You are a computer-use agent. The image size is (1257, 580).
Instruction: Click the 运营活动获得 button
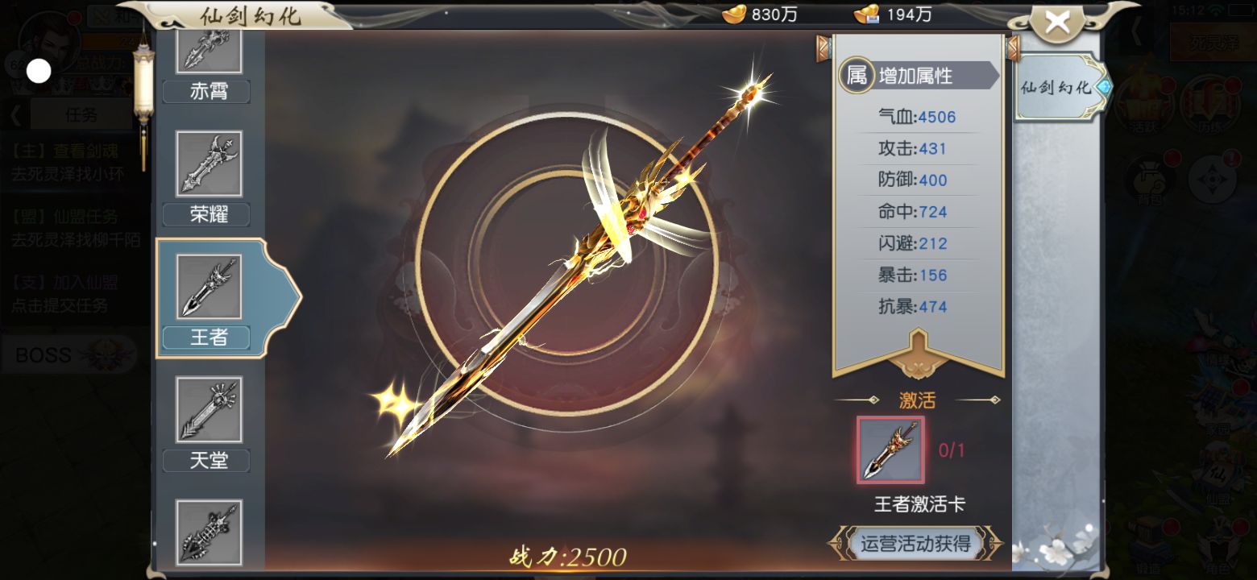915,543
